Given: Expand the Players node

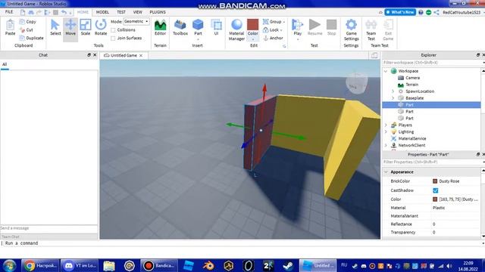Looking at the screenshot, I should click(386, 125).
